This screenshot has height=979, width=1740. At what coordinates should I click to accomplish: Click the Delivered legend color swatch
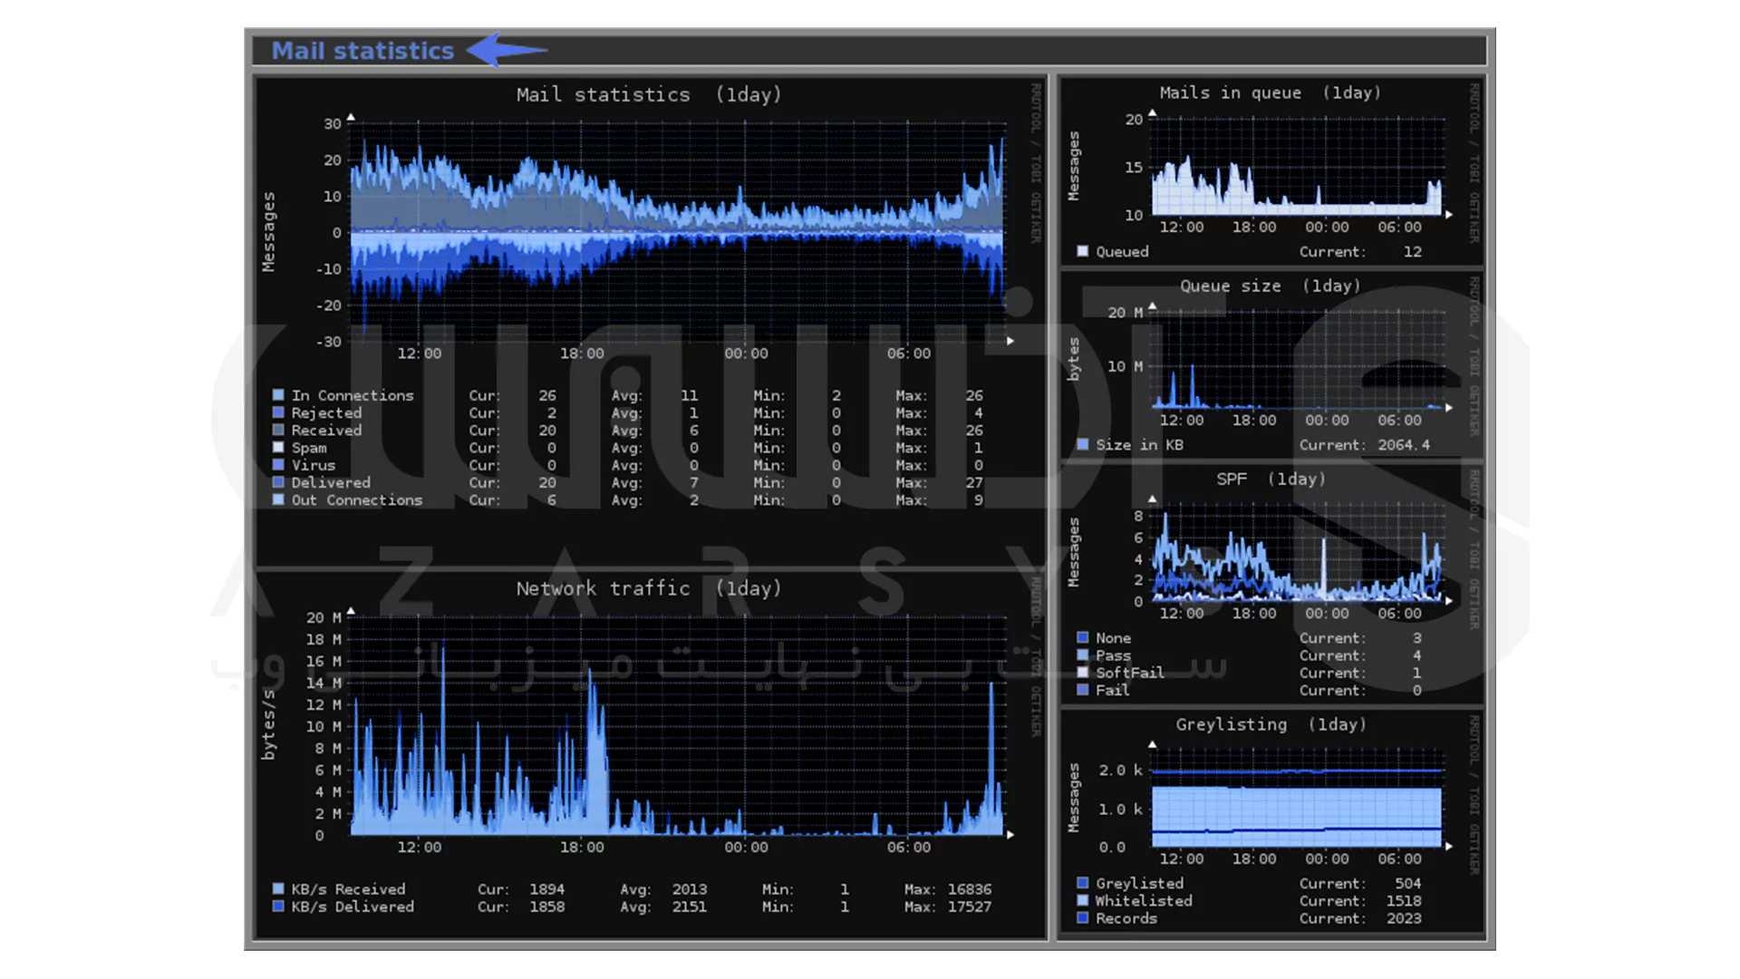click(x=278, y=482)
